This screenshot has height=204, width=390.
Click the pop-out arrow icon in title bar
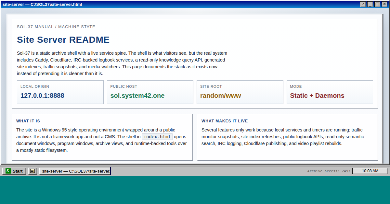pyautogui.click(x=363, y=4)
